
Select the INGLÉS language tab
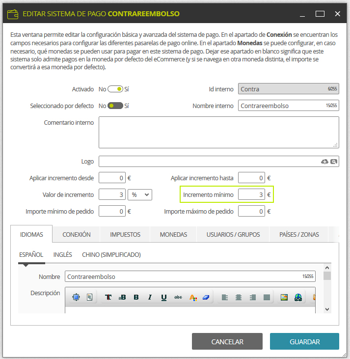[x=62, y=254]
